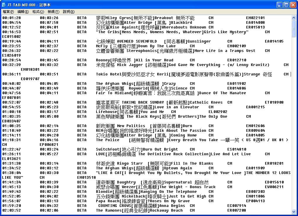The height and width of the screenshot is (216, 298).
Task: Click the text COUNTING CROWS
Action: pyautogui.click(x=115, y=206)
